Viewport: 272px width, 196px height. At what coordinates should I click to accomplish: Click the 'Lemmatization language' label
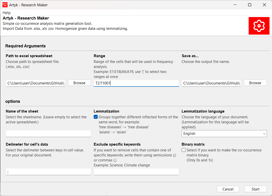[x=203, y=111]
